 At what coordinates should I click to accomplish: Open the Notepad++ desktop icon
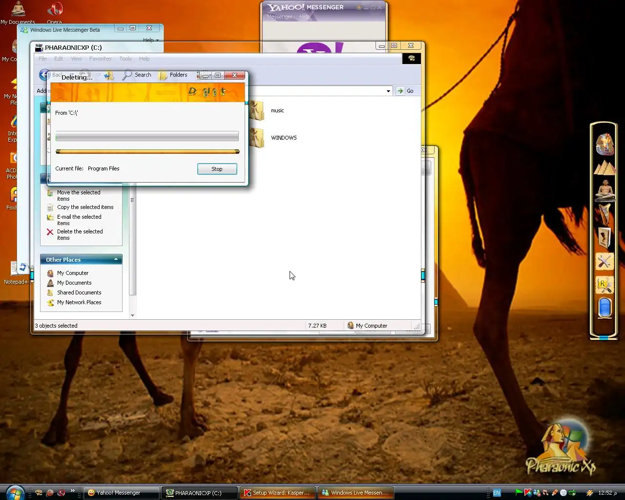point(16,272)
